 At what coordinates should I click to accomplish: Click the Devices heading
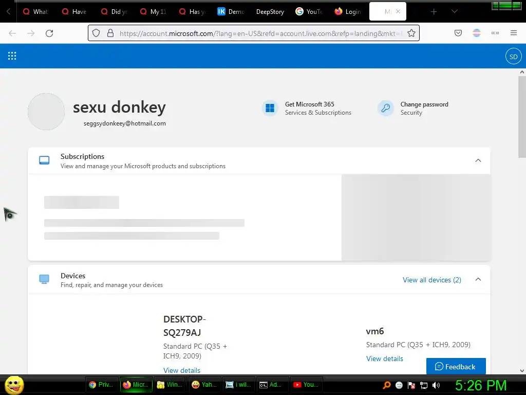(73, 276)
